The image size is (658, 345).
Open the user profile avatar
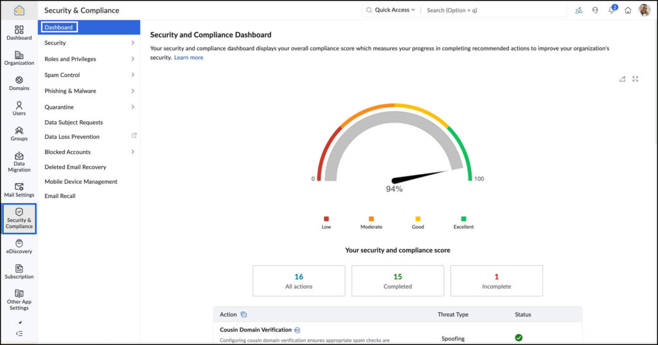click(x=644, y=10)
